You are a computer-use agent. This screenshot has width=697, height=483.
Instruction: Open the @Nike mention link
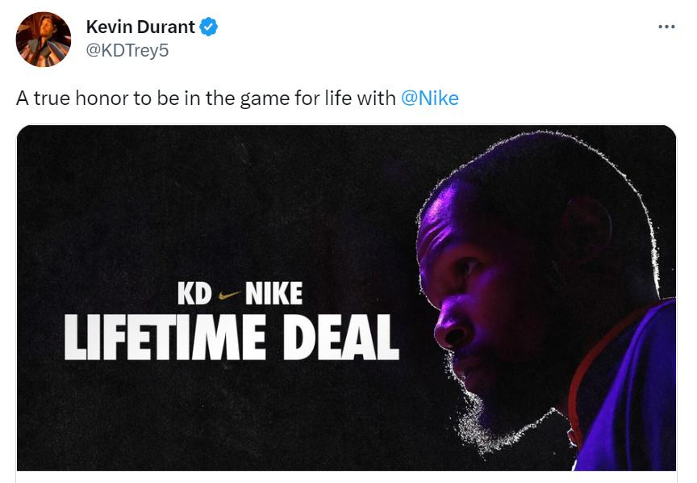click(x=429, y=99)
